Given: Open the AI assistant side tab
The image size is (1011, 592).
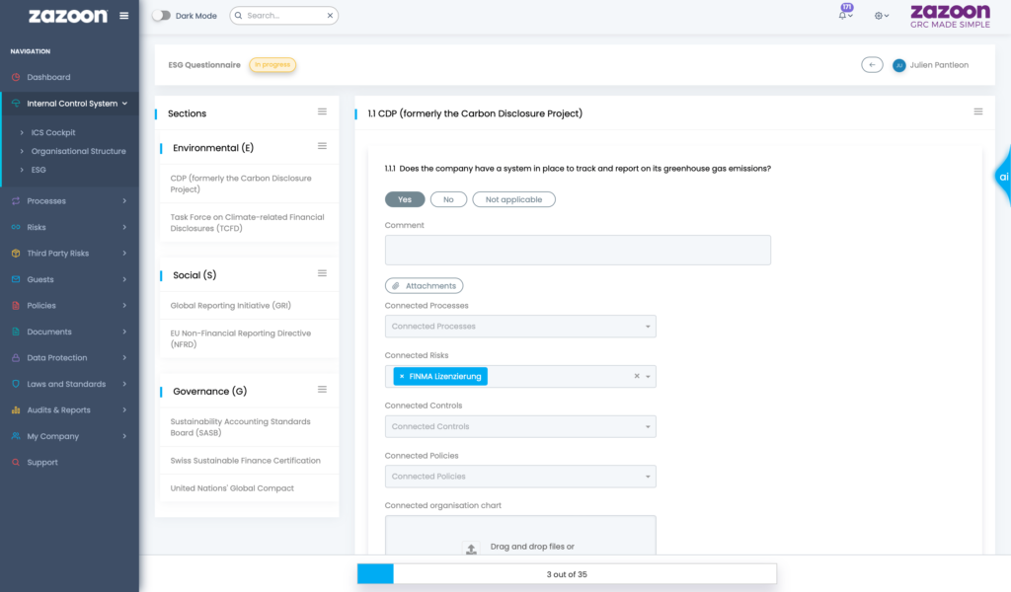Looking at the screenshot, I should (x=1003, y=177).
